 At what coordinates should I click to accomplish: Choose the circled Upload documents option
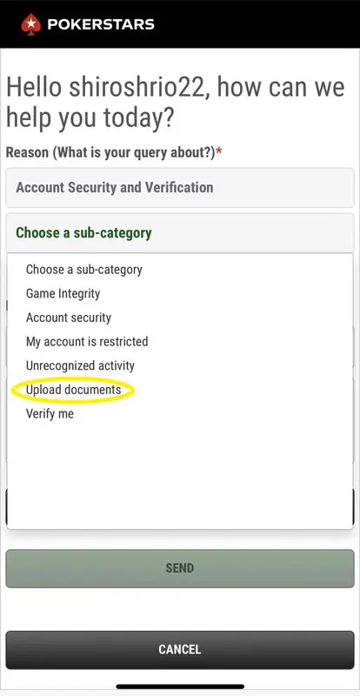(x=74, y=390)
